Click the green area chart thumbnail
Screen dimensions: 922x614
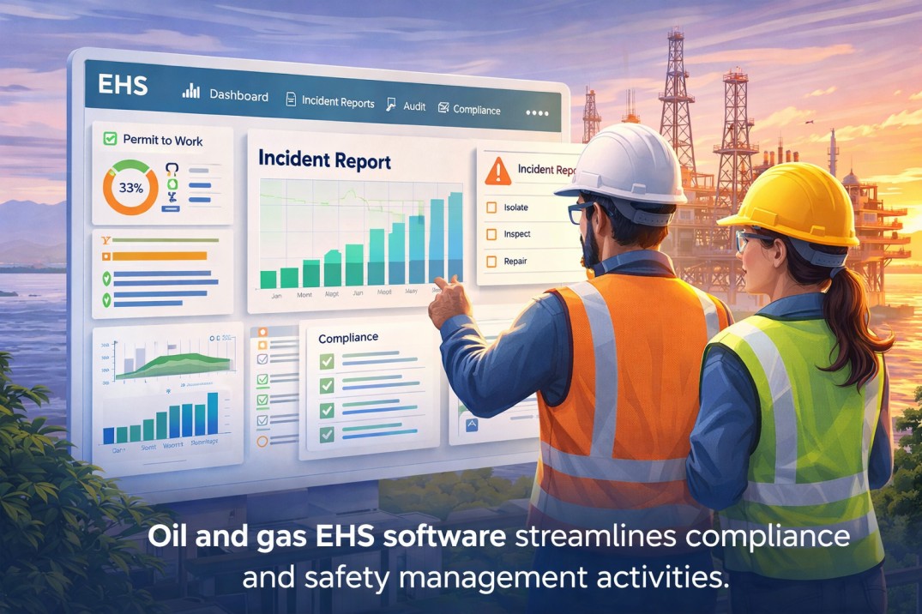pyautogui.click(x=173, y=364)
